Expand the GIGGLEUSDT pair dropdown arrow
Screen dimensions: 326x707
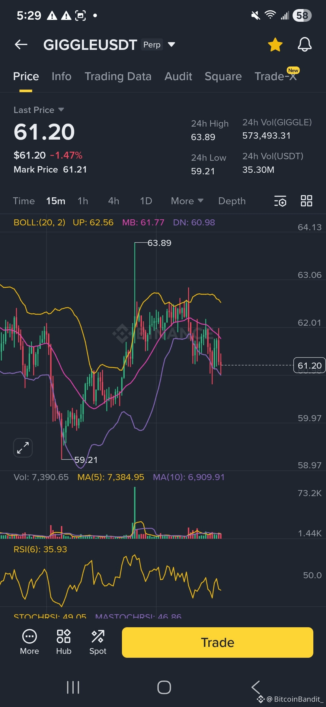pyautogui.click(x=171, y=45)
